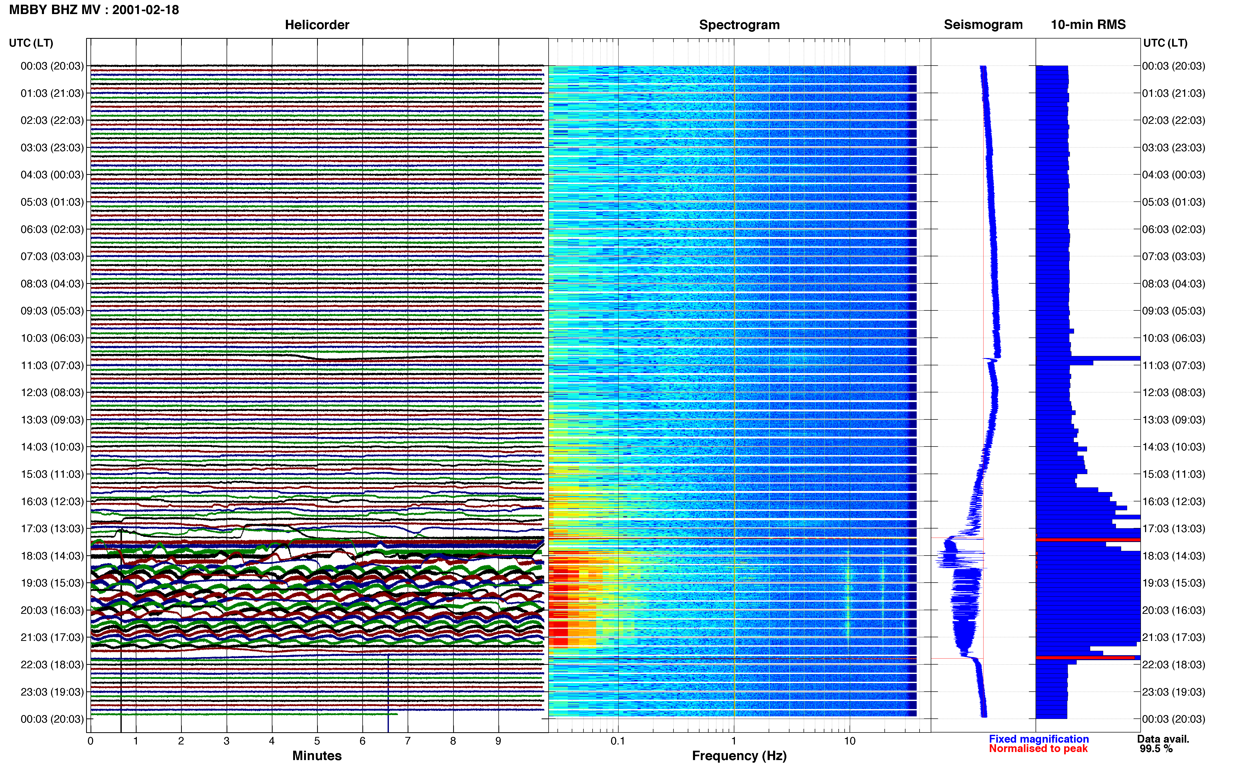Click right-axis time label '01:03 (21:03)'
This screenshot has height=771, width=1233.
click(x=1173, y=93)
